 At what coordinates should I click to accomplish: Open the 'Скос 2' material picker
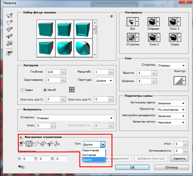(x=154, y=37)
